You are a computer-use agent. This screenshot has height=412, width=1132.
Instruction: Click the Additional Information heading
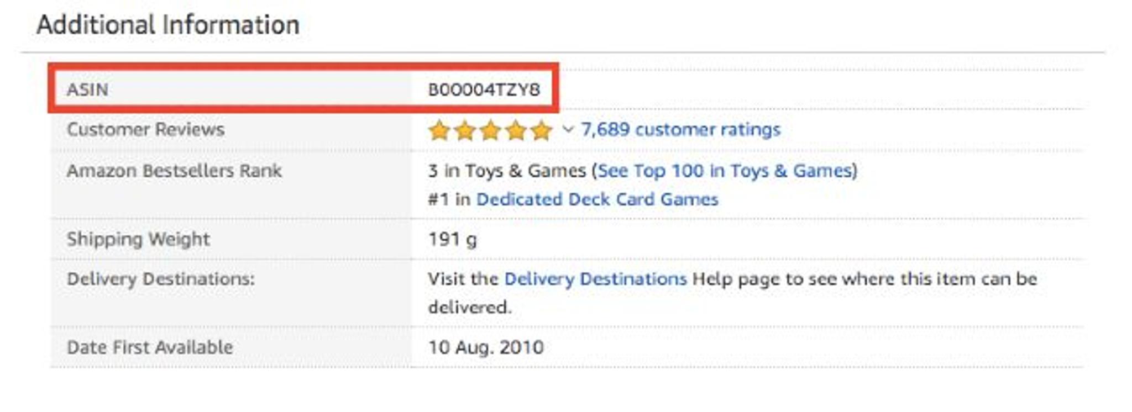[169, 24]
